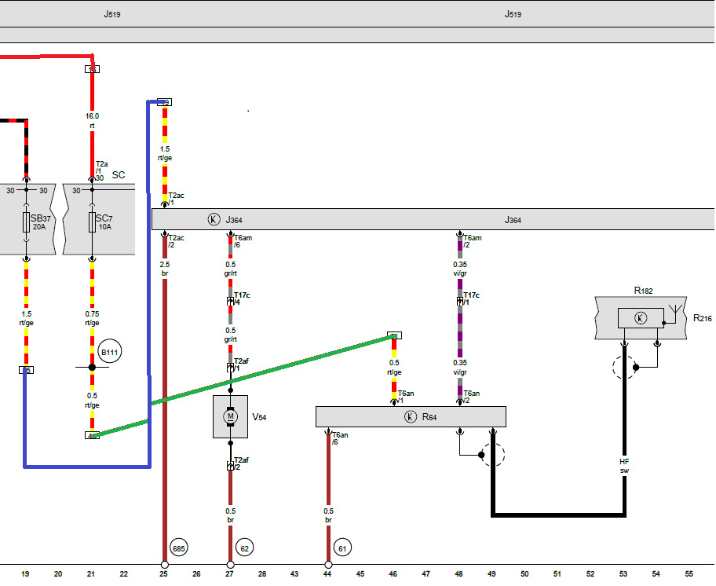Click the T2a /1 30 connector label

click(101, 170)
